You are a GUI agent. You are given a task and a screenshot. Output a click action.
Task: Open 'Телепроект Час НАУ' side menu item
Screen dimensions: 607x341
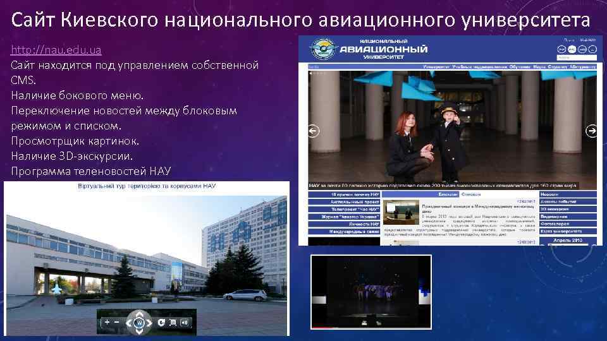[x=344, y=209]
